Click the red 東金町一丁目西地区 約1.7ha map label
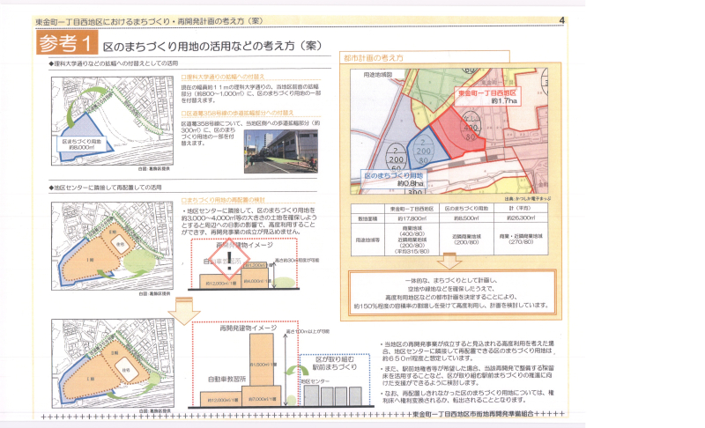Image resolution: width=705 pixels, height=428 pixels. coord(487,97)
